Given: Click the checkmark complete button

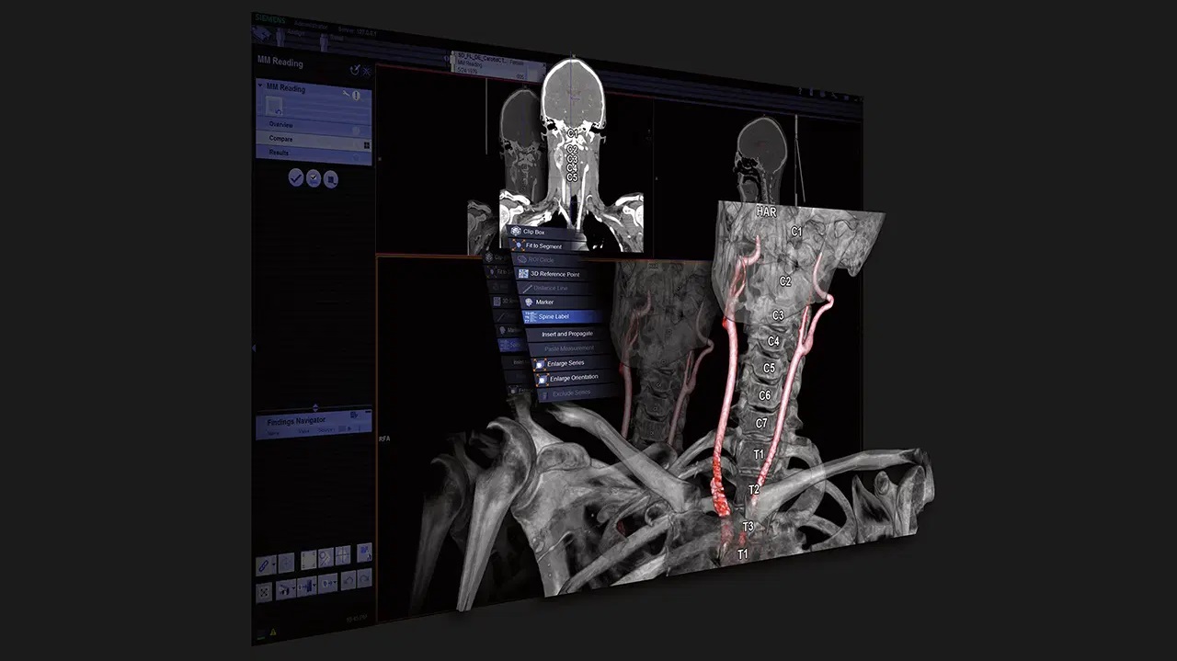Looking at the screenshot, I should pyautogui.click(x=295, y=178).
